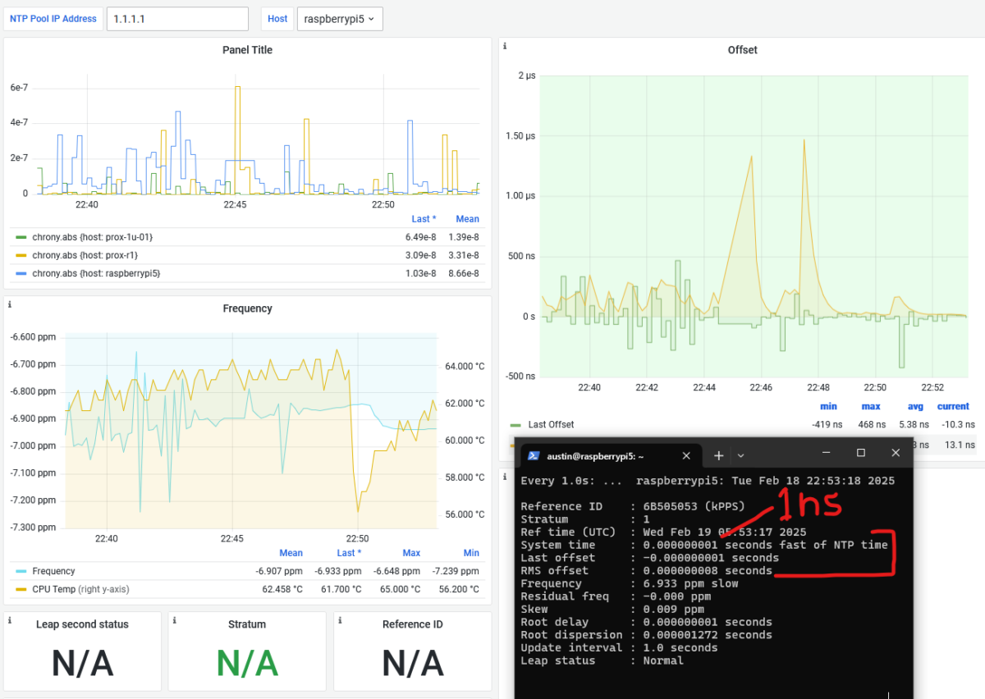Open the terminal tab options chevron

[x=741, y=455]
